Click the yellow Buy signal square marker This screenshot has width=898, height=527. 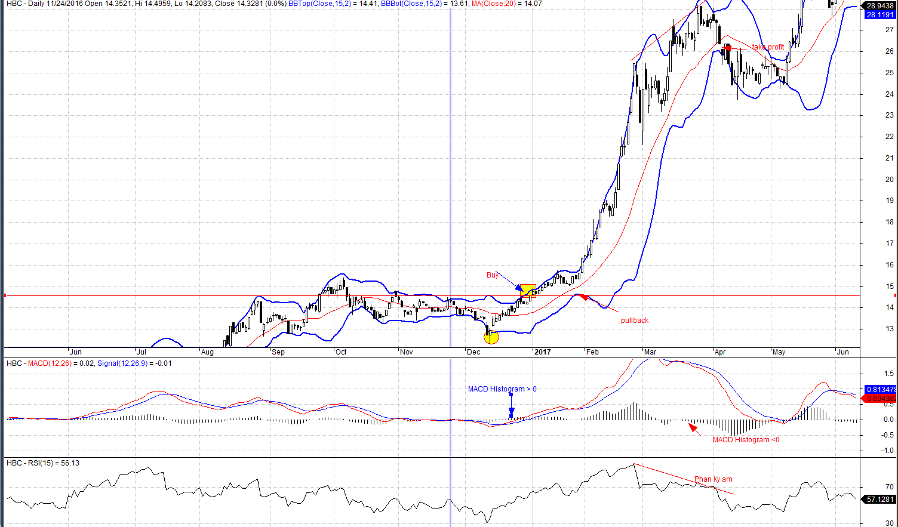[x=527, y=291]
